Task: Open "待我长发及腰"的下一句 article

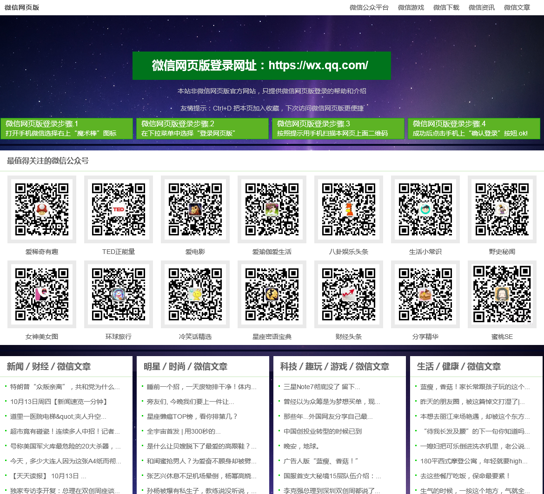Action: point(475,432)
